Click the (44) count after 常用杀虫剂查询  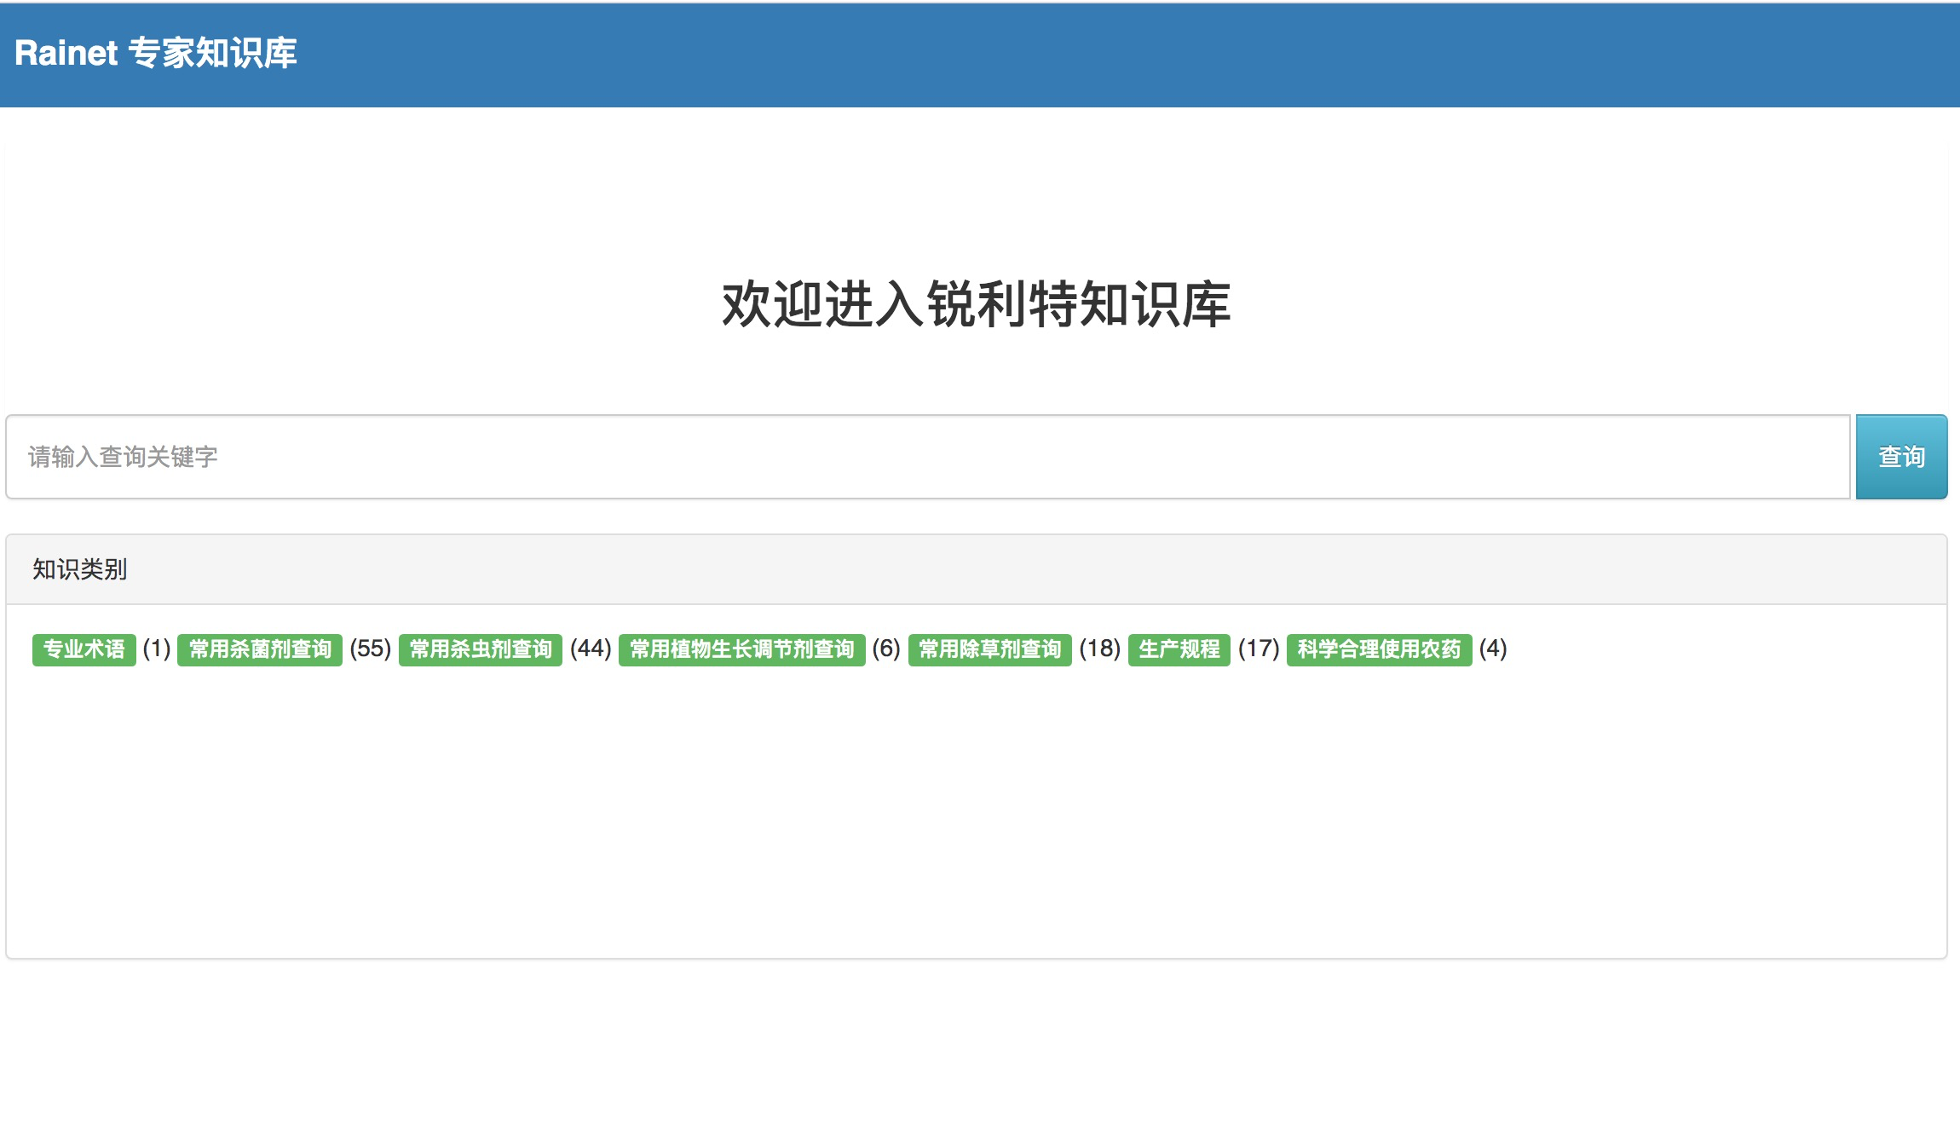coord(591,649)
